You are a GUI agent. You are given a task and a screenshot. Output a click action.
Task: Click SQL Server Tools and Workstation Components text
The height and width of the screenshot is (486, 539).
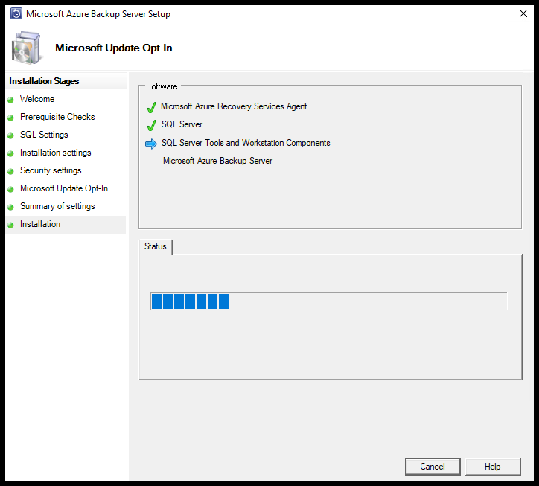pos(246,143)
